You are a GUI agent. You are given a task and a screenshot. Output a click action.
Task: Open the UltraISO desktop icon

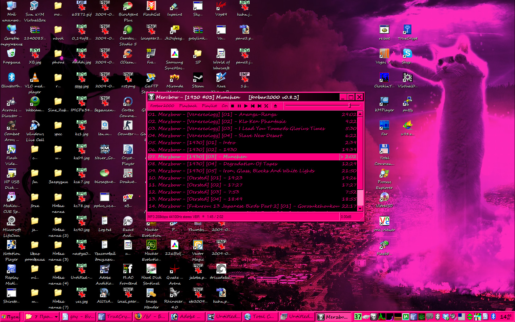(x=384, y=200)
